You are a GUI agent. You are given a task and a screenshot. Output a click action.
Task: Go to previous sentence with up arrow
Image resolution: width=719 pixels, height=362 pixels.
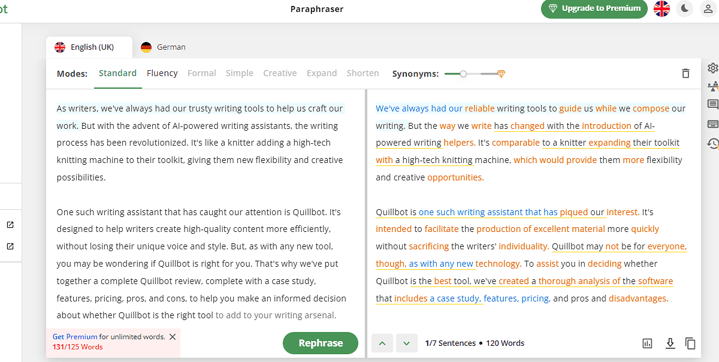pos(382,343)
